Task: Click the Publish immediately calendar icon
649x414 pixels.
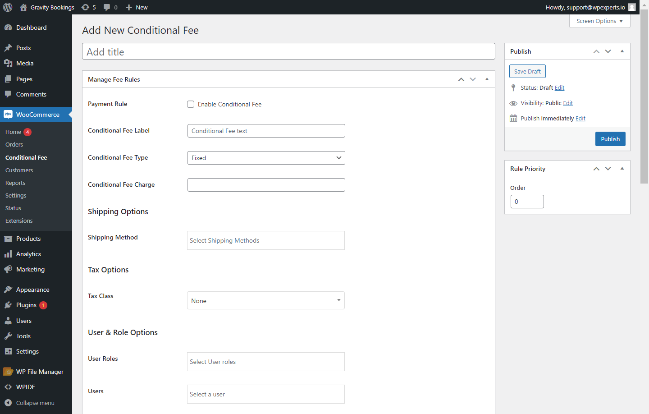Action: pyautogui.click(x=513, y=118)
